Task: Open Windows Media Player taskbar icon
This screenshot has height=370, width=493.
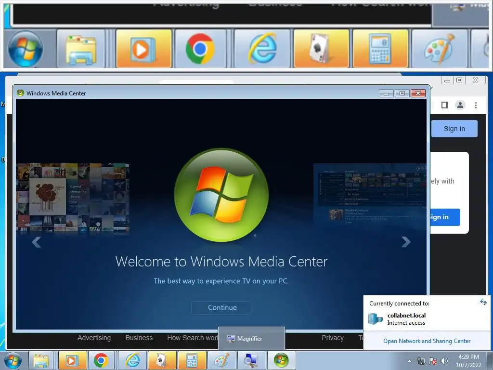Action: click(x=72, y=360)
